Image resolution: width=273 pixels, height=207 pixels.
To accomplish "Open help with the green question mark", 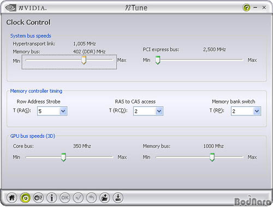I will click(246, 8).
